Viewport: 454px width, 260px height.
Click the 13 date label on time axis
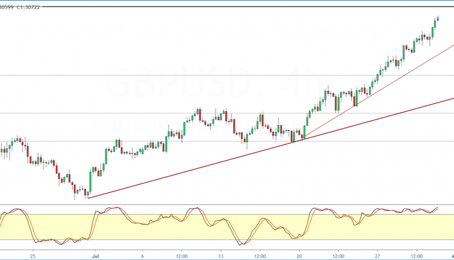[221, 256]
